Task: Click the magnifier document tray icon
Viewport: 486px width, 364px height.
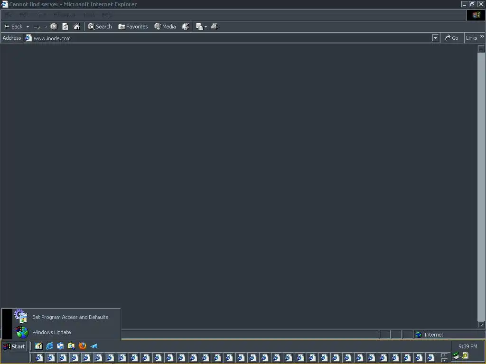Action: coord(465,355)
